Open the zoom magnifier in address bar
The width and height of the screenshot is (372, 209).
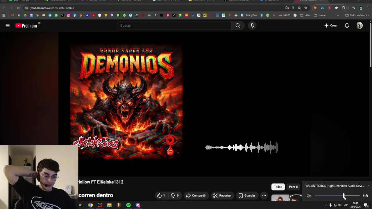click(293, 8)
